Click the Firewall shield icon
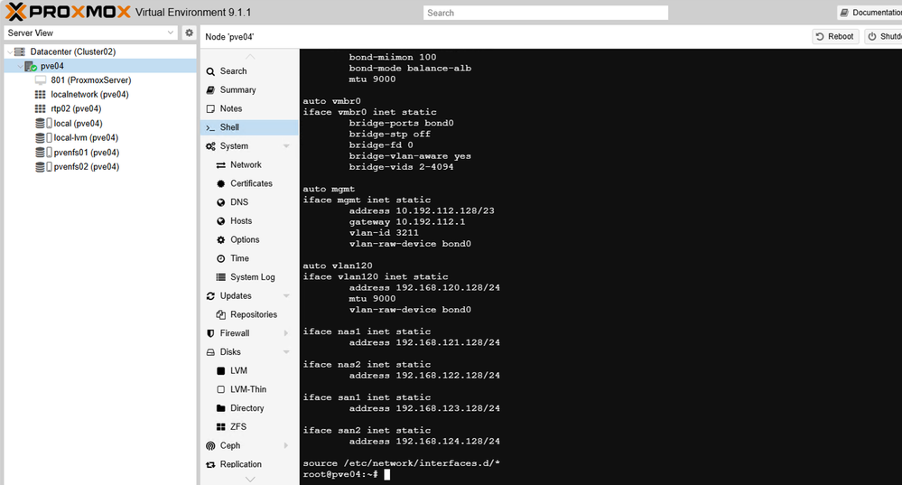This screenshot has height=485, width=902. [210, 333]
